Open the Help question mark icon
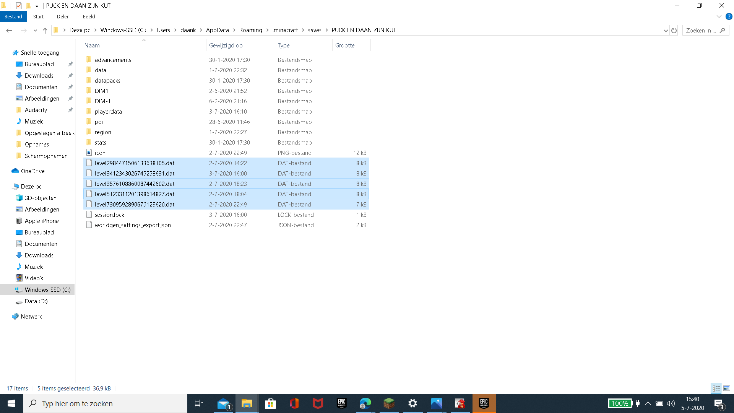 click(729, 16)
